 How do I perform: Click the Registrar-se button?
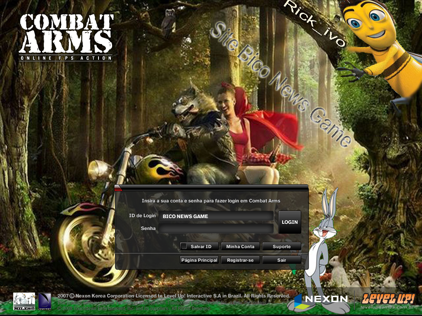[x=240, y=260]
